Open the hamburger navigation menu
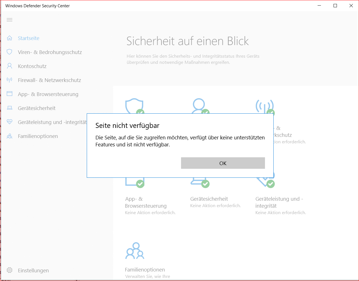359x281 pixels. pos(10,20)
